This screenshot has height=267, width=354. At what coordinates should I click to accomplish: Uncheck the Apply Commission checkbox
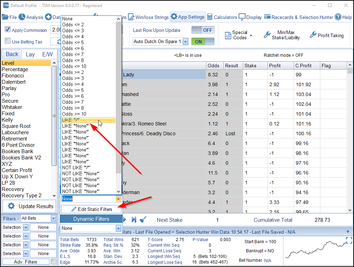[x=8, y=30]
